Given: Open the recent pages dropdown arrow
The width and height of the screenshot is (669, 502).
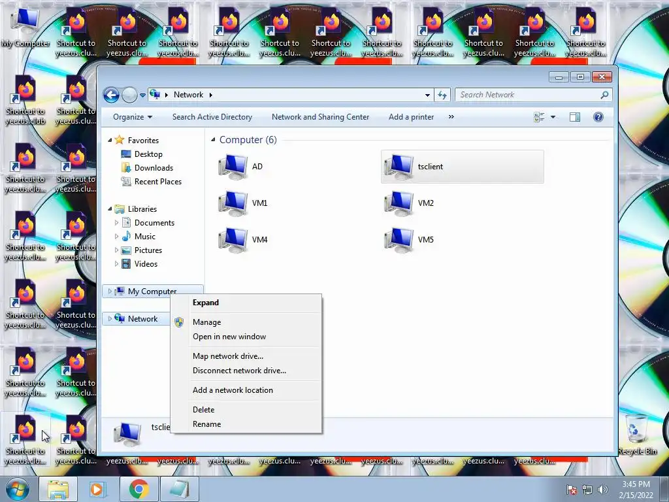Looking at the screenshot, I should click(x=142, y=95).
